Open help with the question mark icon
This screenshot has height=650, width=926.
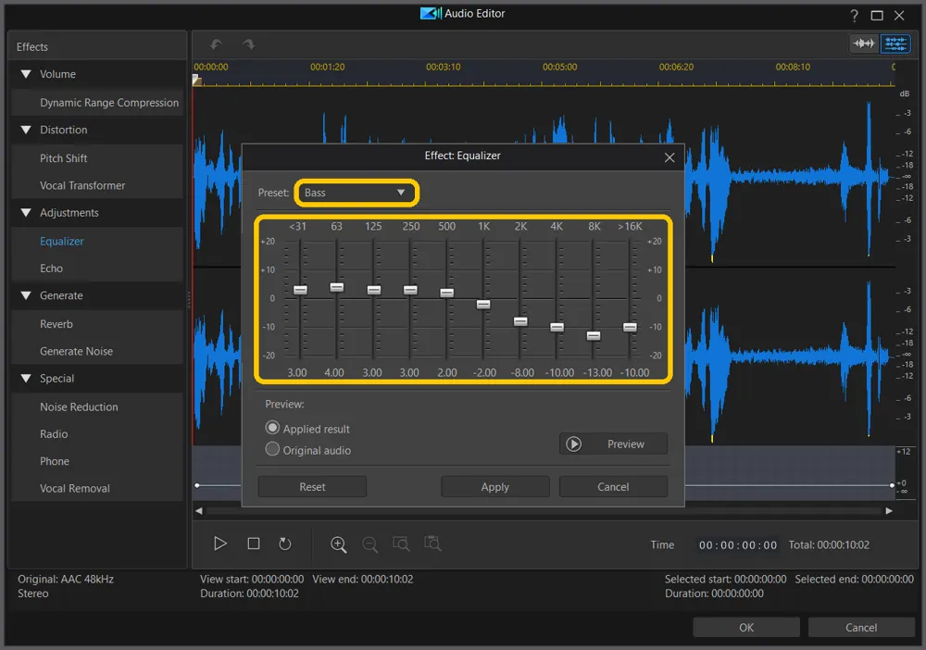[854, 16]
